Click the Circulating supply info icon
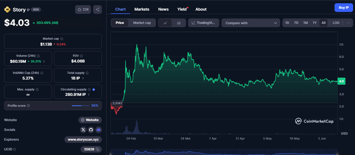 tap(89, 90)
